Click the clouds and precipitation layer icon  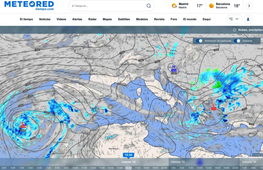pyautogui.click(x=234, y=30)
